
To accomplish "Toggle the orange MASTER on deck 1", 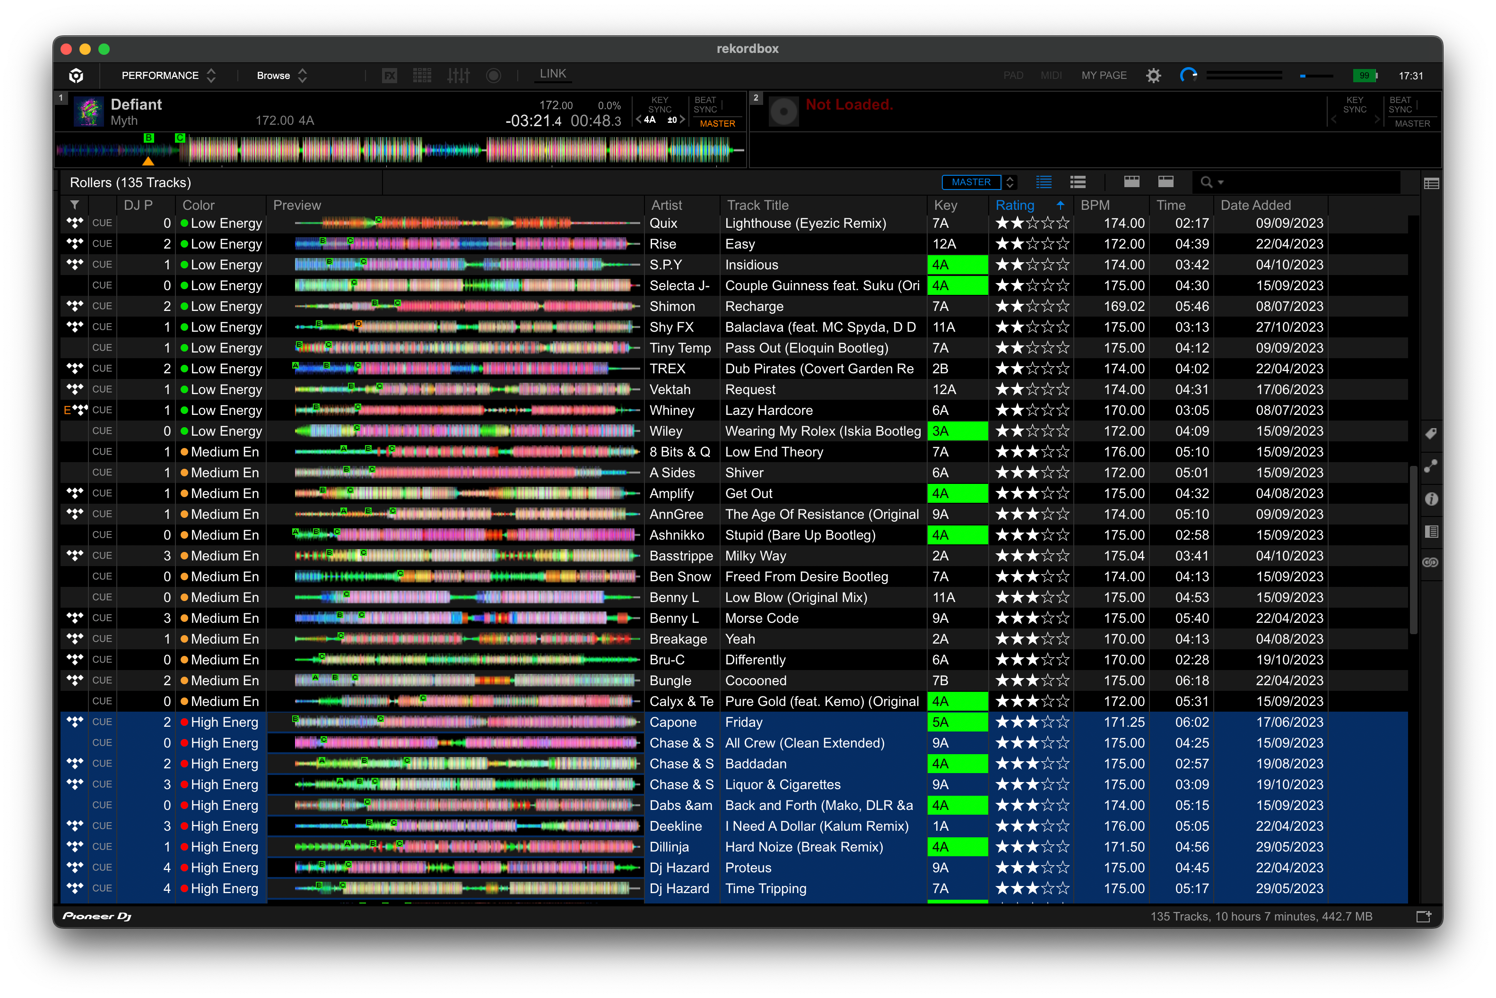I will [x=717, y=123].
